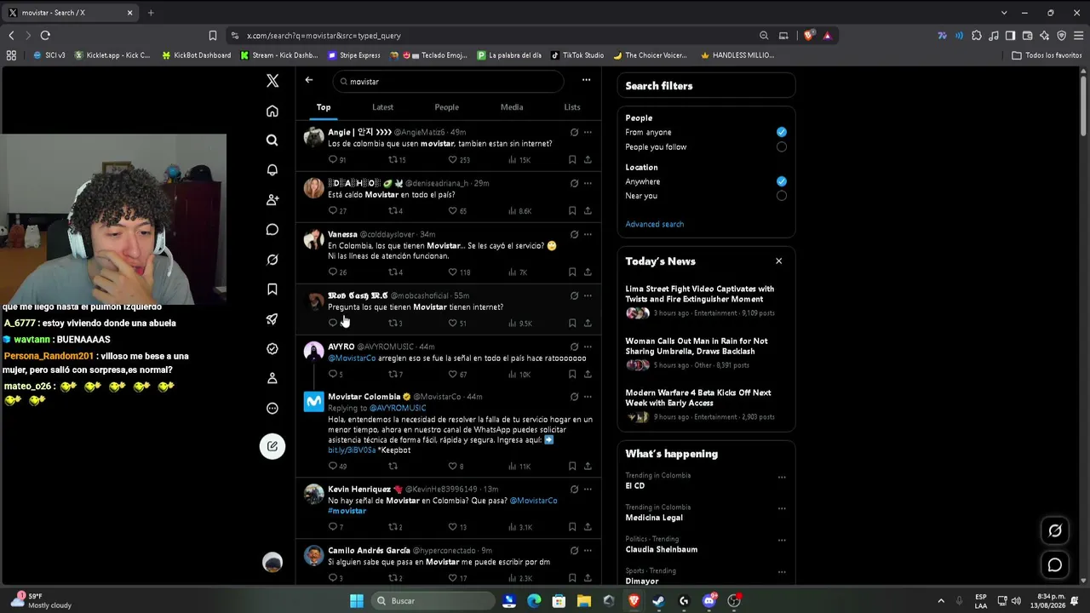View analytics of Vanessa's tweet

coord(513,272)
